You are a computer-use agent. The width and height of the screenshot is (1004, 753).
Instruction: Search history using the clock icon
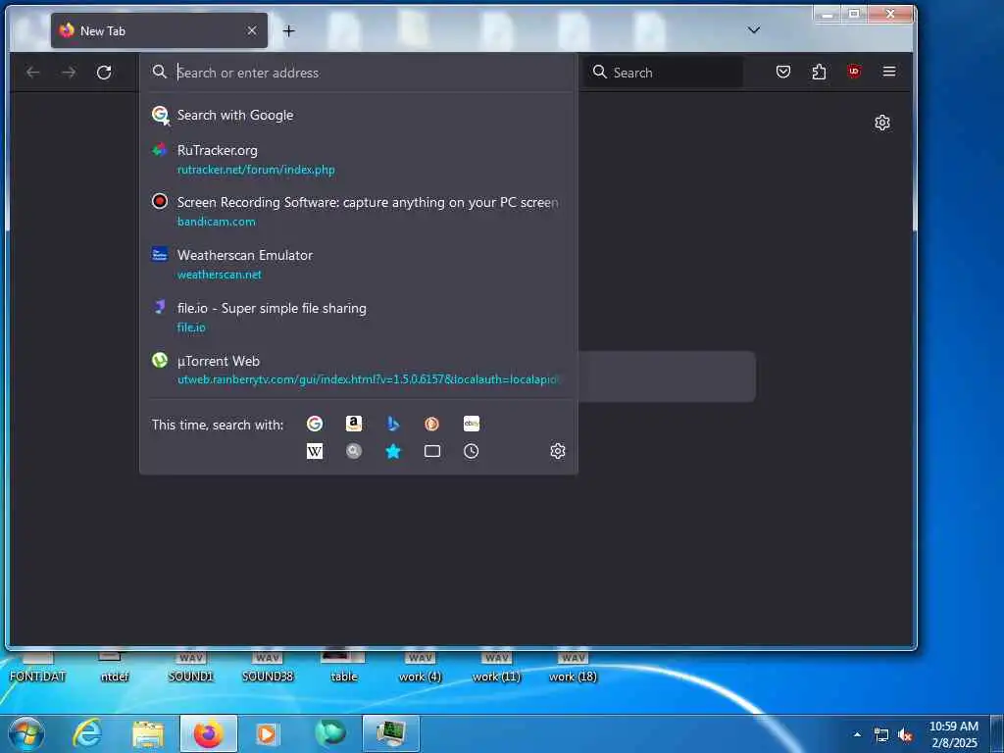472,451
